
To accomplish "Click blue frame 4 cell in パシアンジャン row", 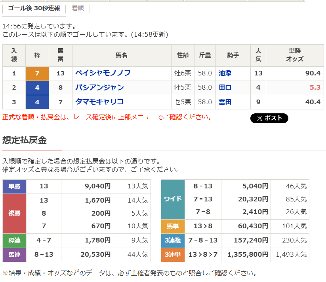I will [x=37, y=88].
